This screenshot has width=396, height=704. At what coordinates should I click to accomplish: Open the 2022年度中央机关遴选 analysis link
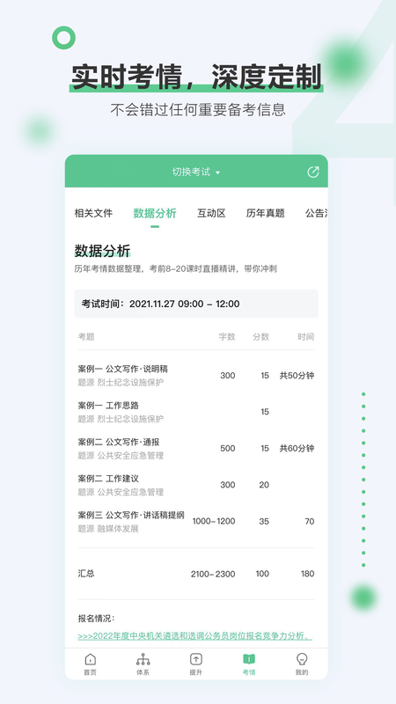(x=195, y=636)
